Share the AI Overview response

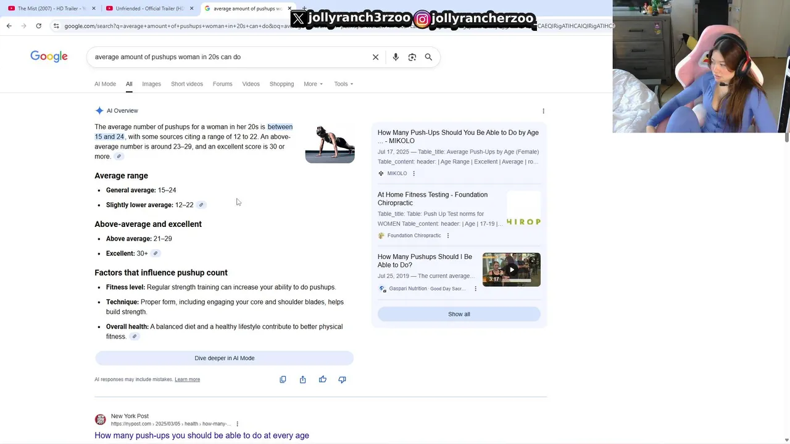point(302,379)
